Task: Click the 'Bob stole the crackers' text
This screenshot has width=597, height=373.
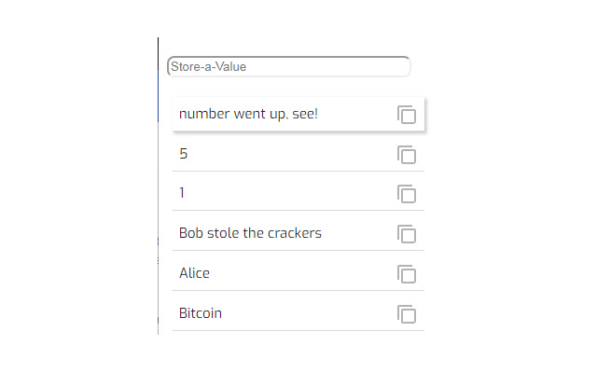Action: [x=250, y=234]
